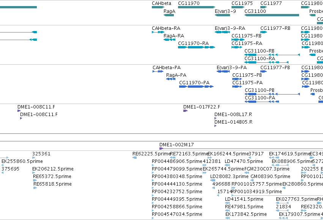
Task: Select EST RP004486906.5prime label
Action: [x=177, y=161]
